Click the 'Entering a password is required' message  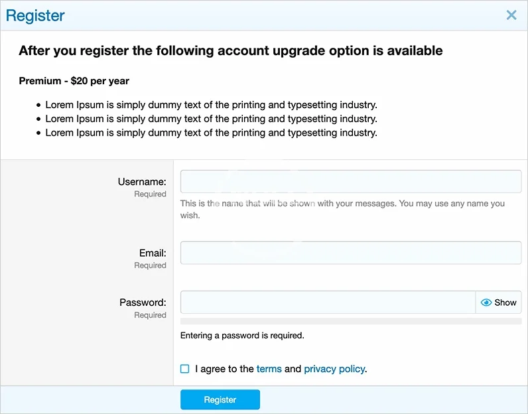(242, 336)
